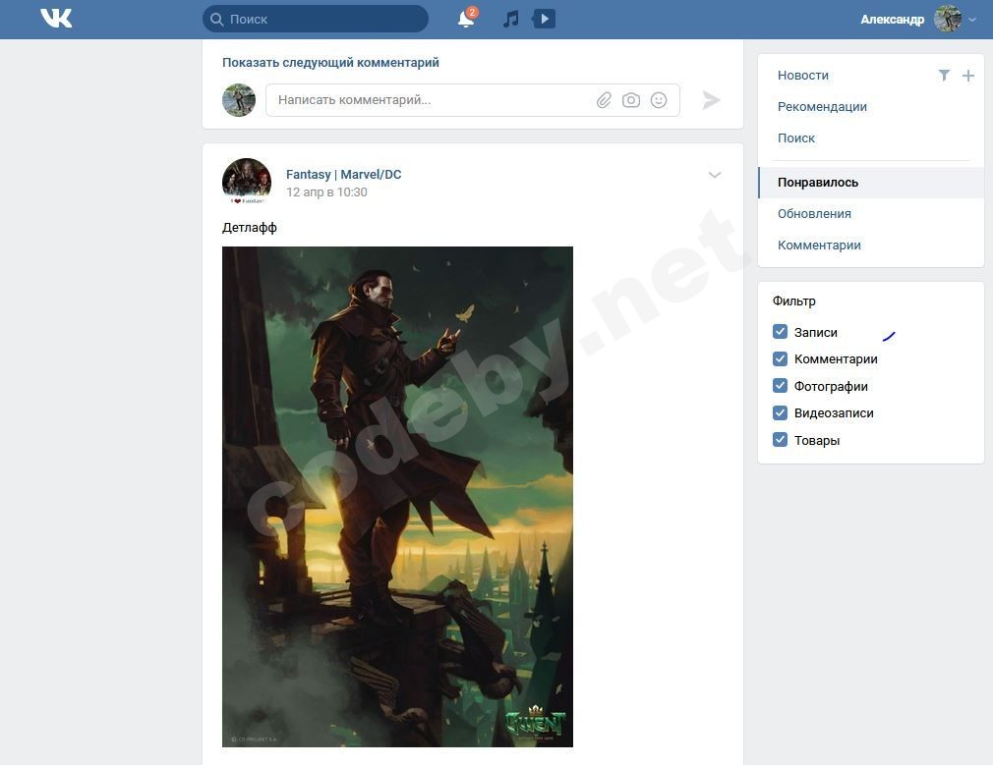Viewport: 993px width, 765px height.
Task: Attach a file with the paperclip icon
Action: 605,100
